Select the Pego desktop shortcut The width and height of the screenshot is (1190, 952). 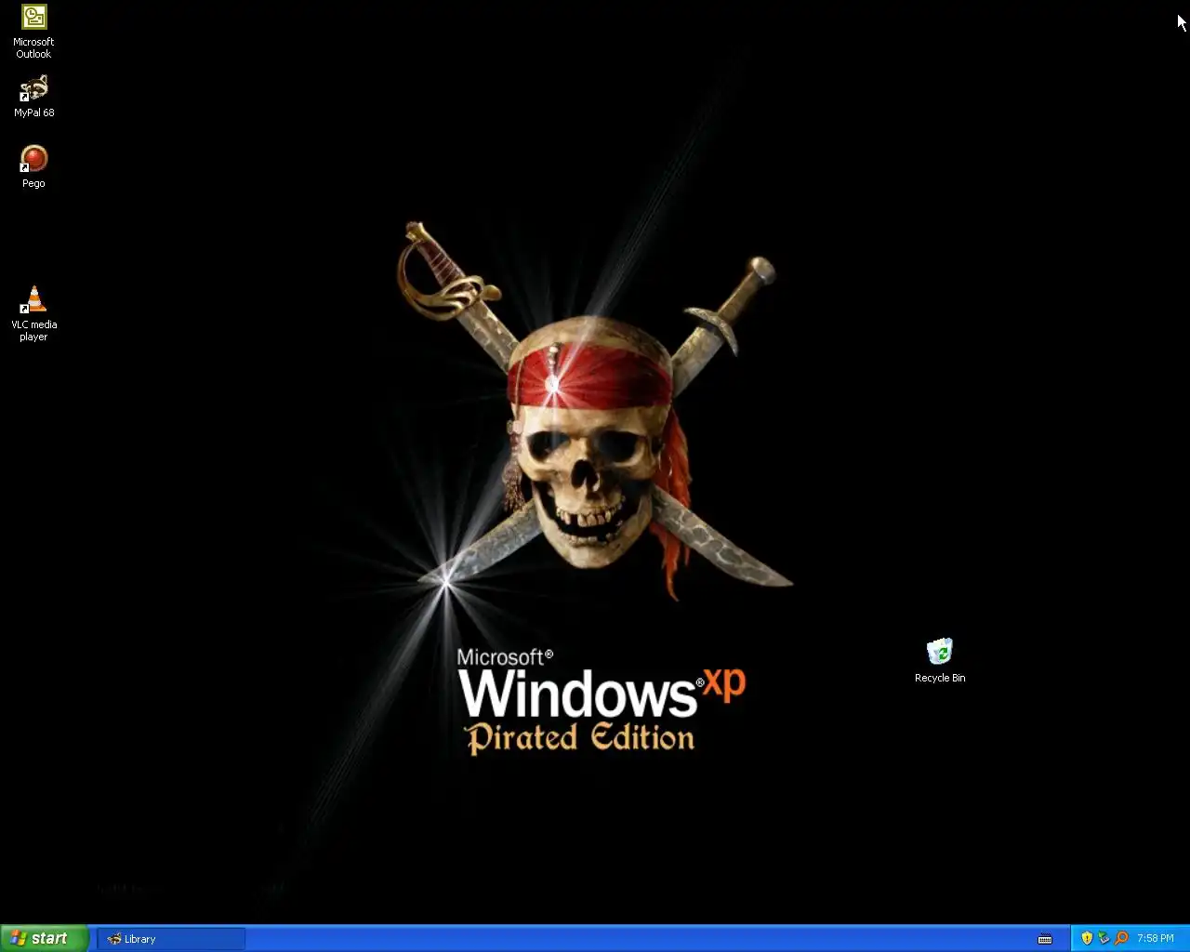click(x=33, y=166)
